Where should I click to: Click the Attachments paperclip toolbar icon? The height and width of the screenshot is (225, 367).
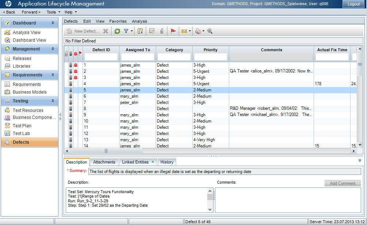pyautogui.click(x=162, y=31)
